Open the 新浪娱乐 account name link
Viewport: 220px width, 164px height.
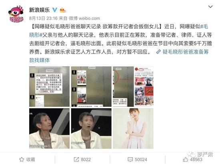pos(39,10)
